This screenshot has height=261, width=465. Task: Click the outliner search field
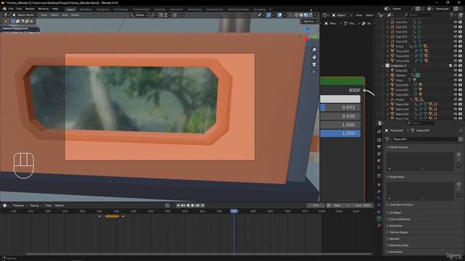coord(418,14)
